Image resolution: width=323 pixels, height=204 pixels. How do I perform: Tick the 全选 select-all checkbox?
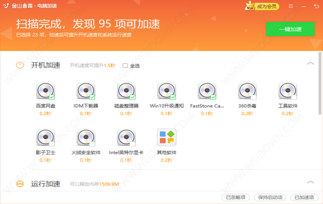(125, 66)
